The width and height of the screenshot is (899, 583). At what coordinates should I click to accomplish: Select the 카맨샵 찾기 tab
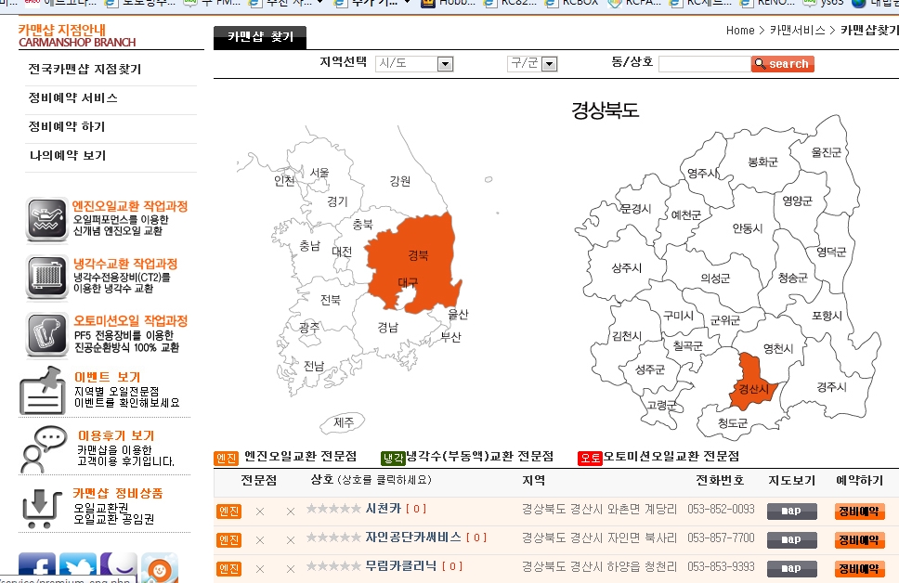pyautogui.click(x=260, y=38)
